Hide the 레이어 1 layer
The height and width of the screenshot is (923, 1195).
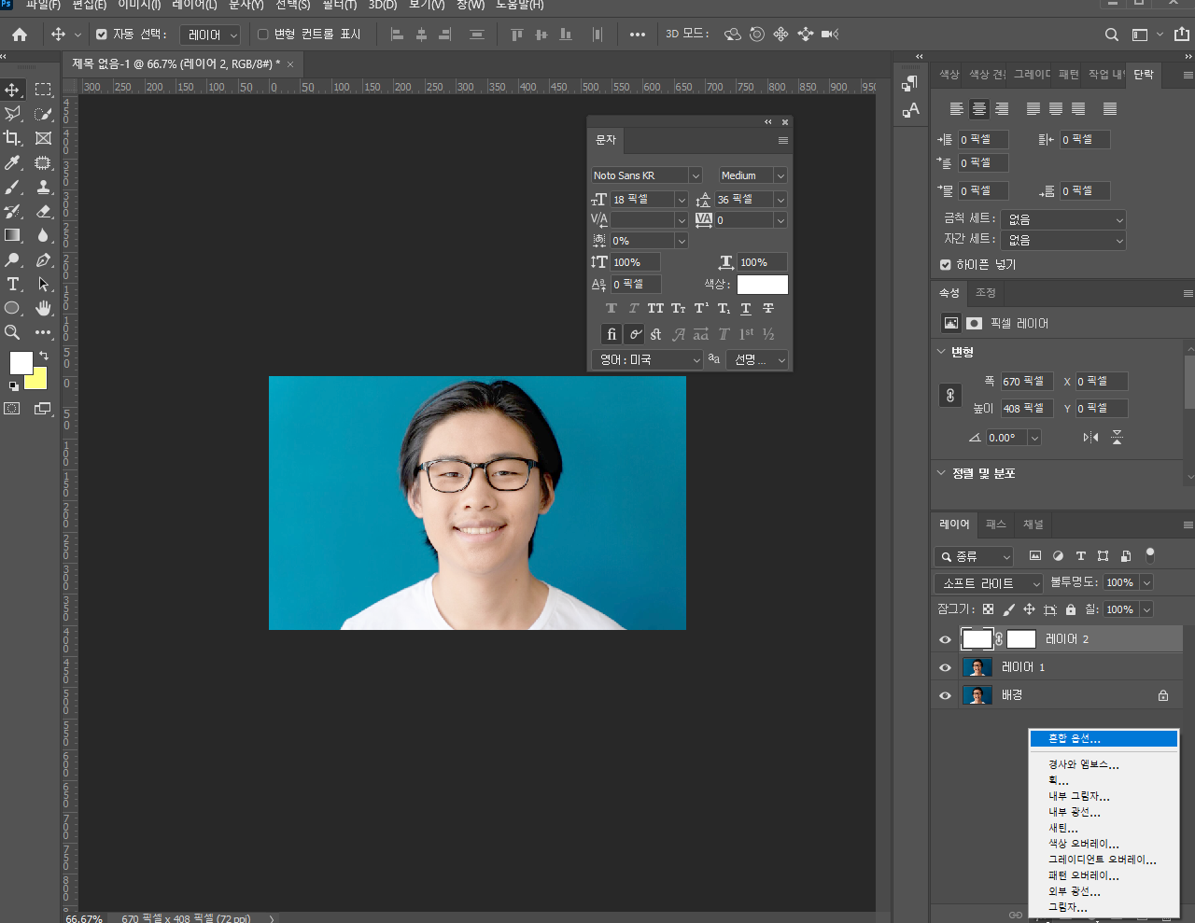(x=945, y=667)
